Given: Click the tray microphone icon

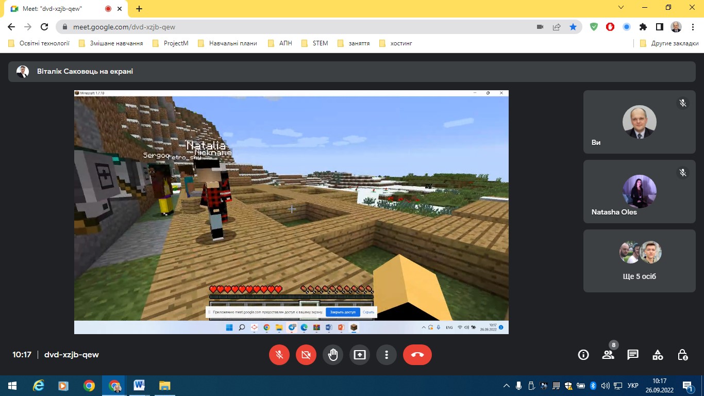Looking at the screenshot, I should pos(518,386).
